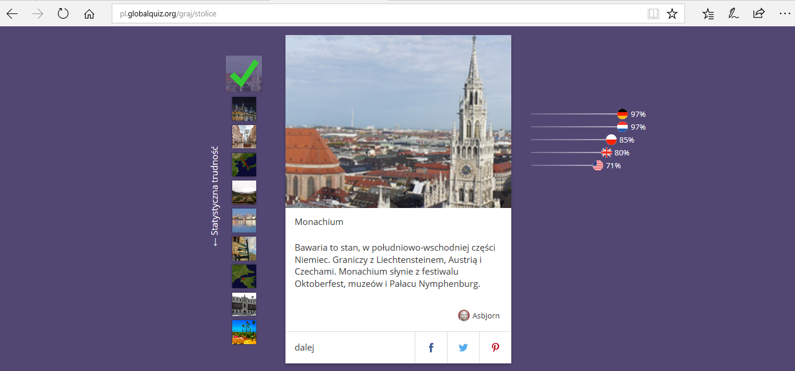Refresh the current page
The height and width of the screenshot is (371, 795).
tap(63, 13)
